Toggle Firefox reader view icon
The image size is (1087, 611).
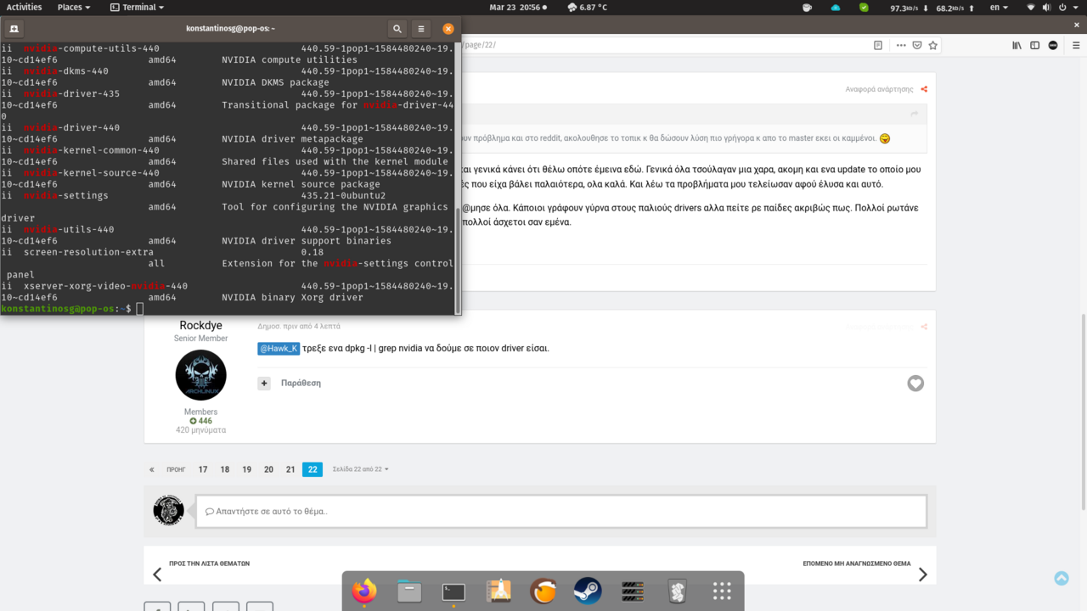coord(878,45)
